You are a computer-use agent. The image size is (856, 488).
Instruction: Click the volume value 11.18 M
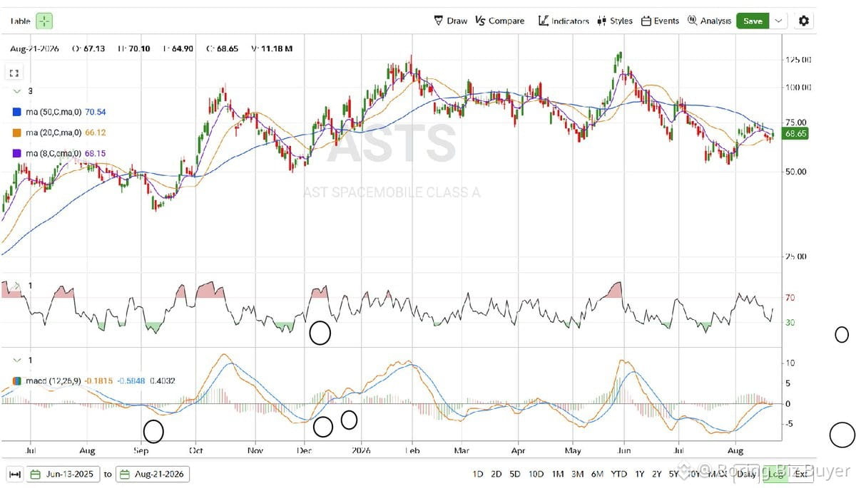click(276, 48)
